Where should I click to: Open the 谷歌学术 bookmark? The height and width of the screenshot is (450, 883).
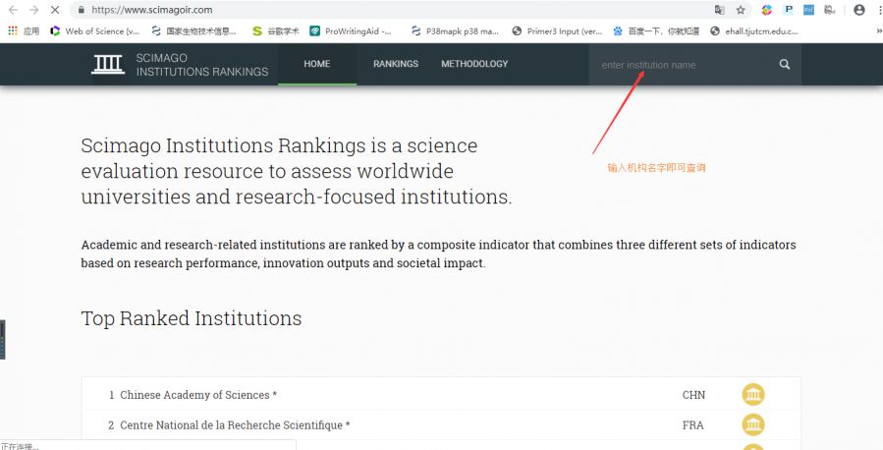tap(275, 31)
